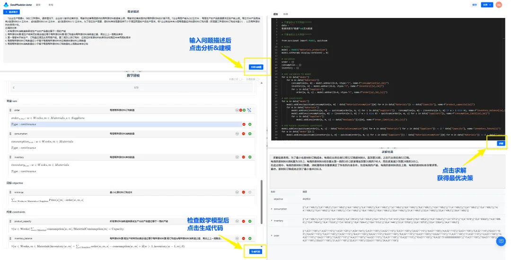The width and height of the screenshot is (511, 260).
Task: Click the scroll-down arrow of modeling panel
Action: 261,247
